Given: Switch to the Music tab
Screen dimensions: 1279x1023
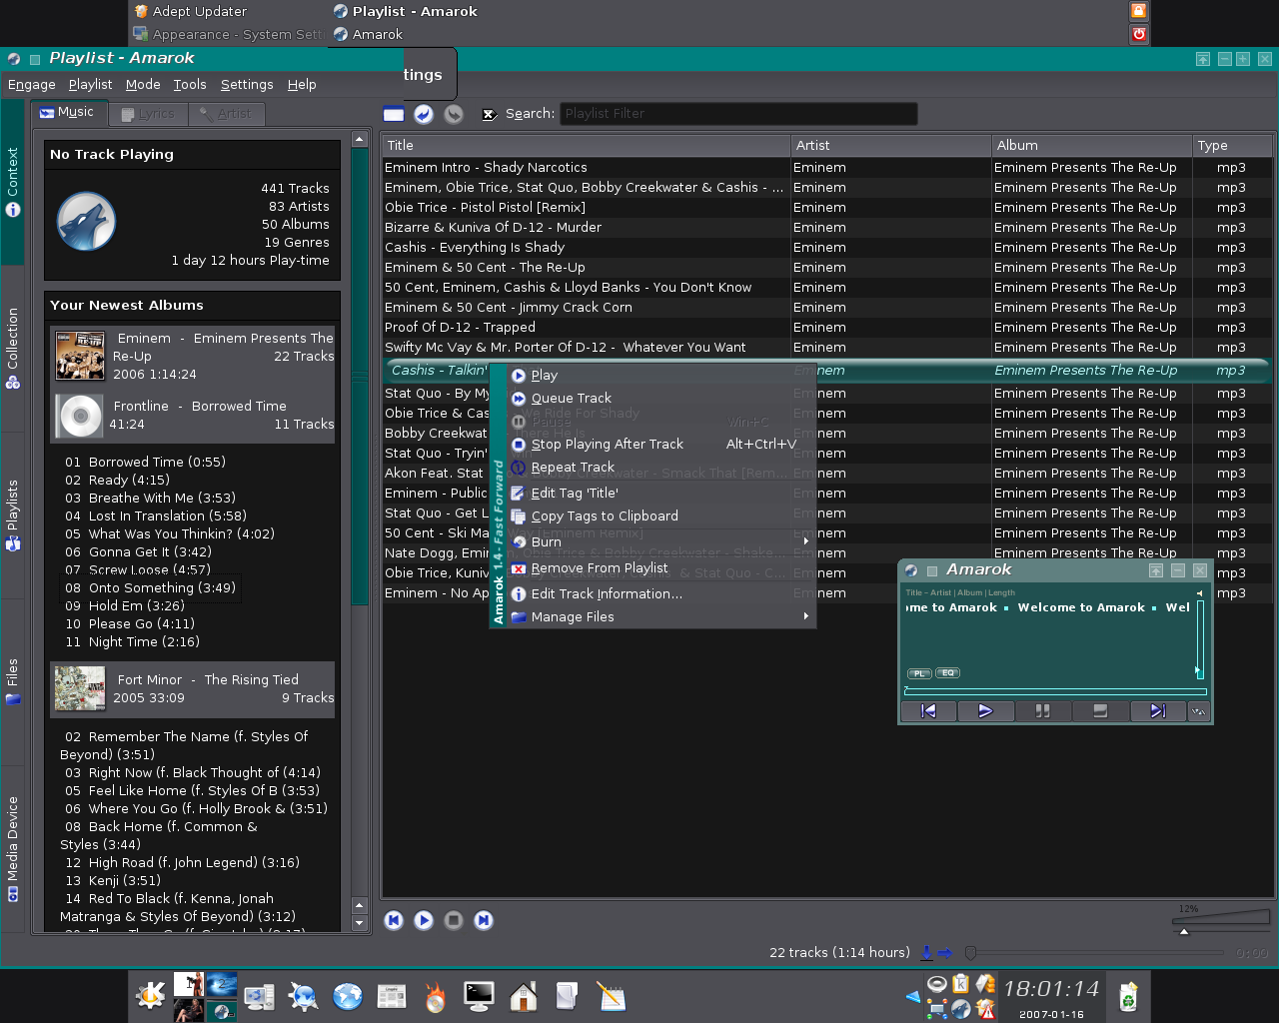Looking at the screenshot, I should 67,112.
